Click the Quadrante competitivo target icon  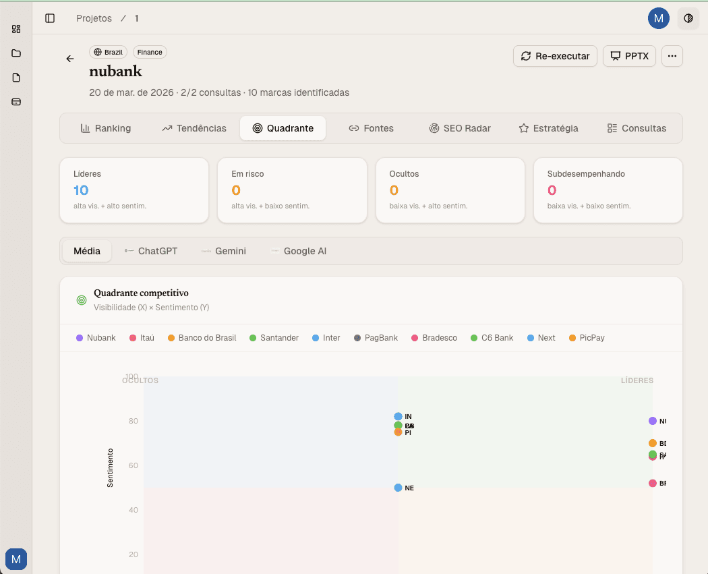[82, 300]
